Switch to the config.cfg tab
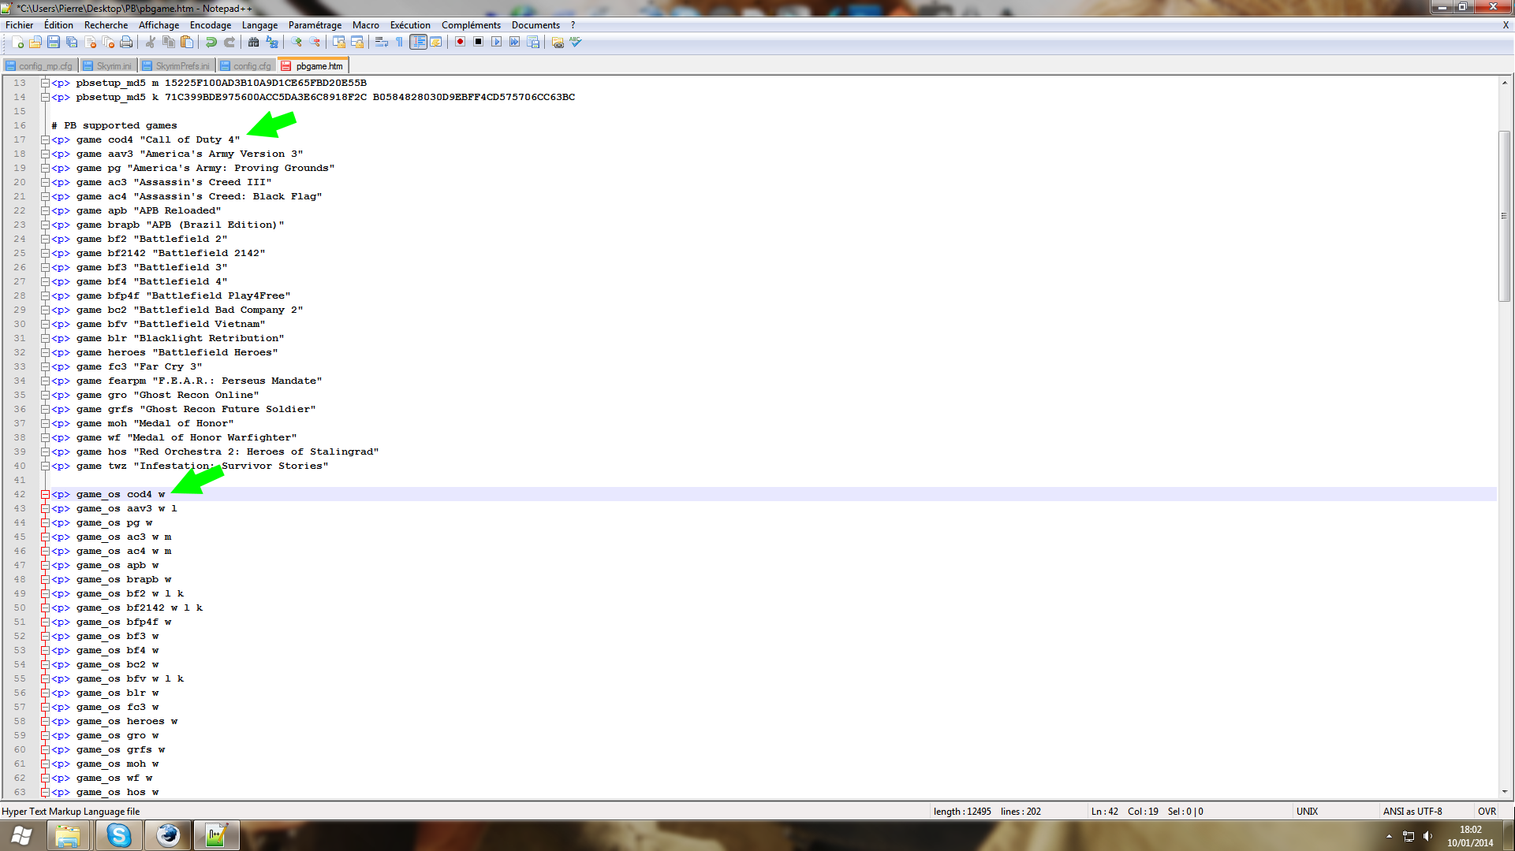The width and height of the screenshot is (1515, 851). (x=246, y=66)
